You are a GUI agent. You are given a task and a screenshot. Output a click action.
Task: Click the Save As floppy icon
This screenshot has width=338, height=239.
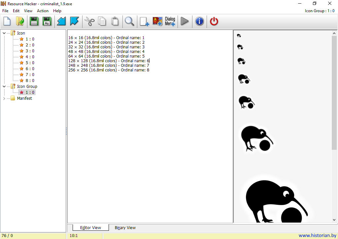point(47,21)
